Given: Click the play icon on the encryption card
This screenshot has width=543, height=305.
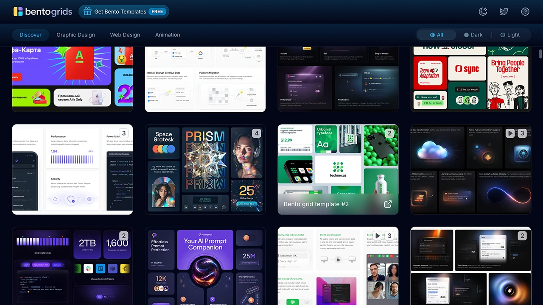Looking at the screenshot, I should (x=378, y=236).
